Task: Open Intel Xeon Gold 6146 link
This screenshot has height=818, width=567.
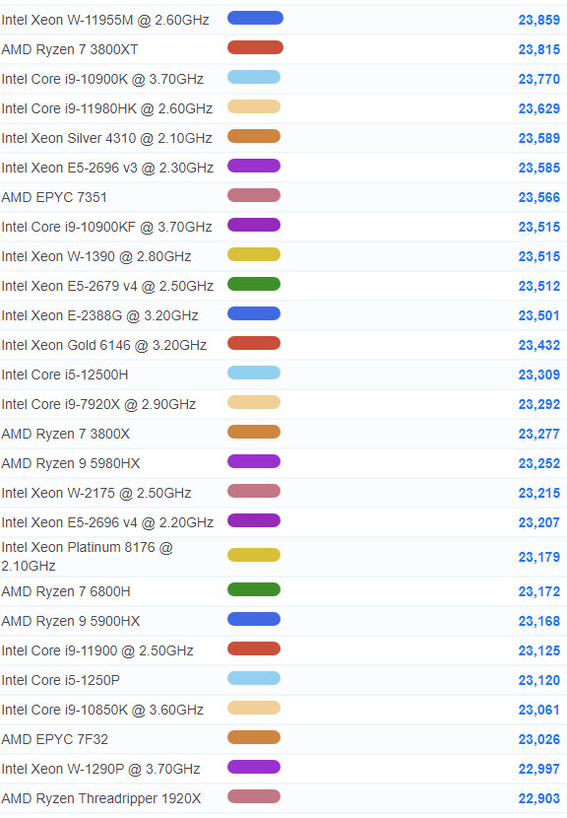Action: tap(104, 345)
